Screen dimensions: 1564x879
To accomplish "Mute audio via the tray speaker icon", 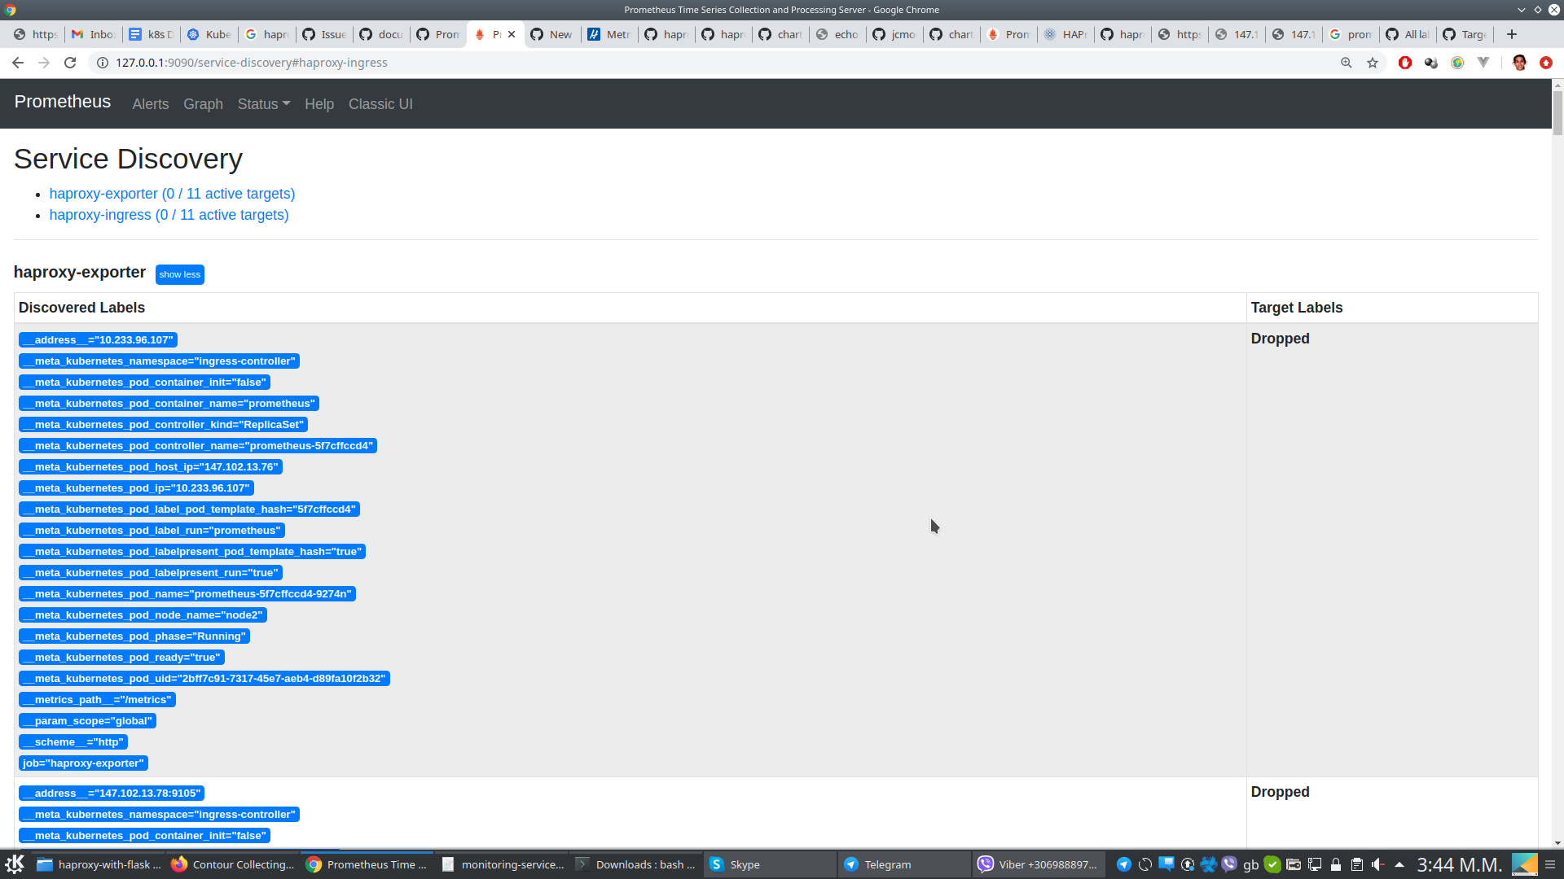I will click(x=1377, y=864).
